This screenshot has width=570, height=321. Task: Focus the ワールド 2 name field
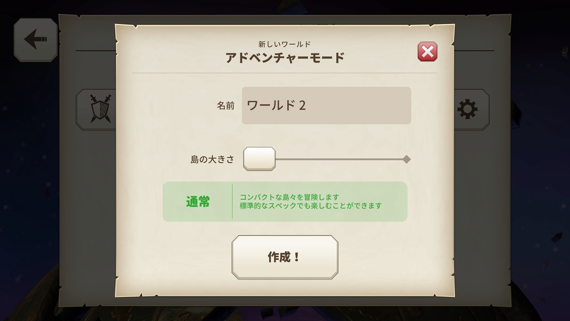pos(326,106)
